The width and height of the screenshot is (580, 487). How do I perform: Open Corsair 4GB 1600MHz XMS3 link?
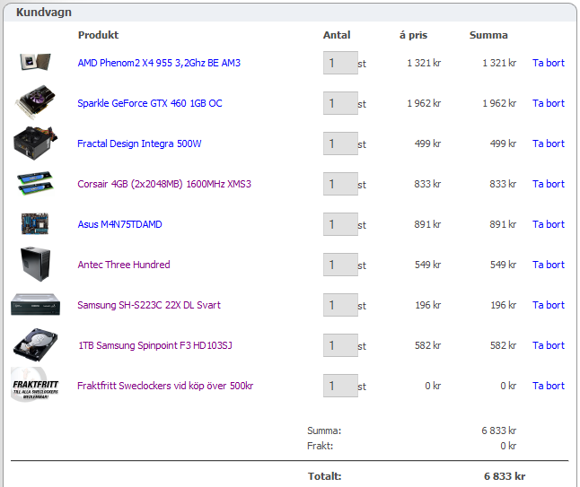click(x=164, y=184)
